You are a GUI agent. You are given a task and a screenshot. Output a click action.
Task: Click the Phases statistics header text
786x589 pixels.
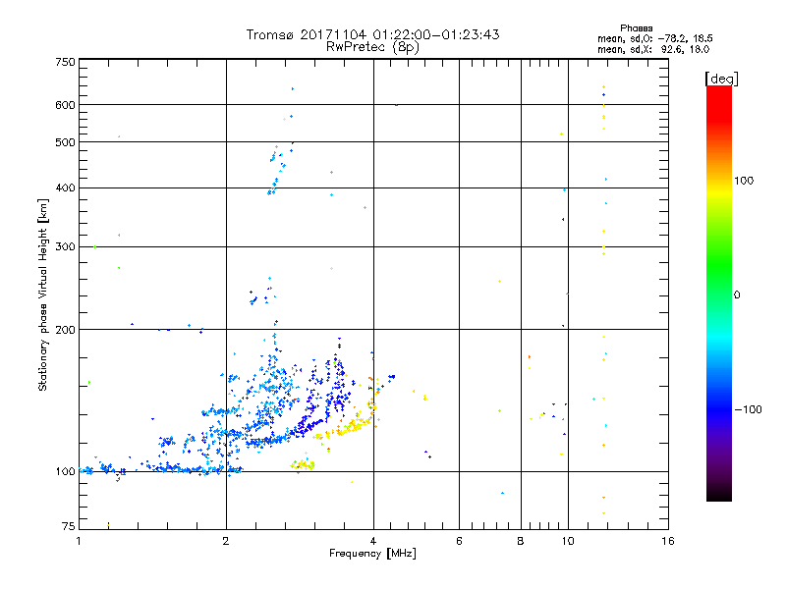click(636, 28)
